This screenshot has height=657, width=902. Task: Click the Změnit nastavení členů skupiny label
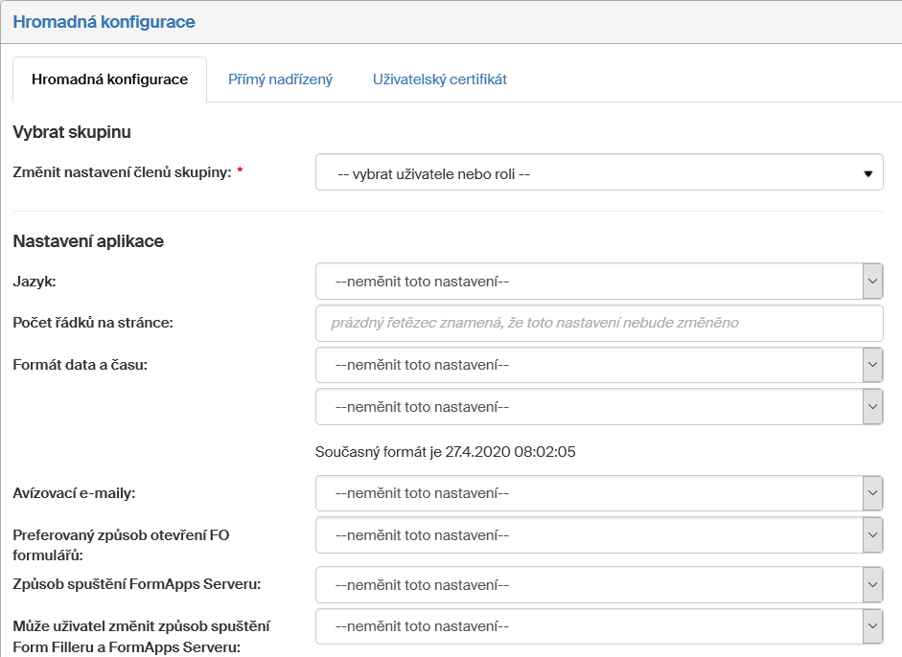(122, 172)
